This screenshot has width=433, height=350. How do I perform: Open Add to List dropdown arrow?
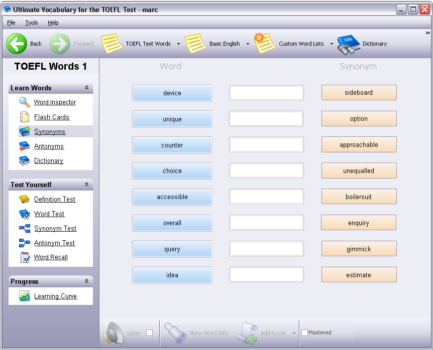point(294,333)
